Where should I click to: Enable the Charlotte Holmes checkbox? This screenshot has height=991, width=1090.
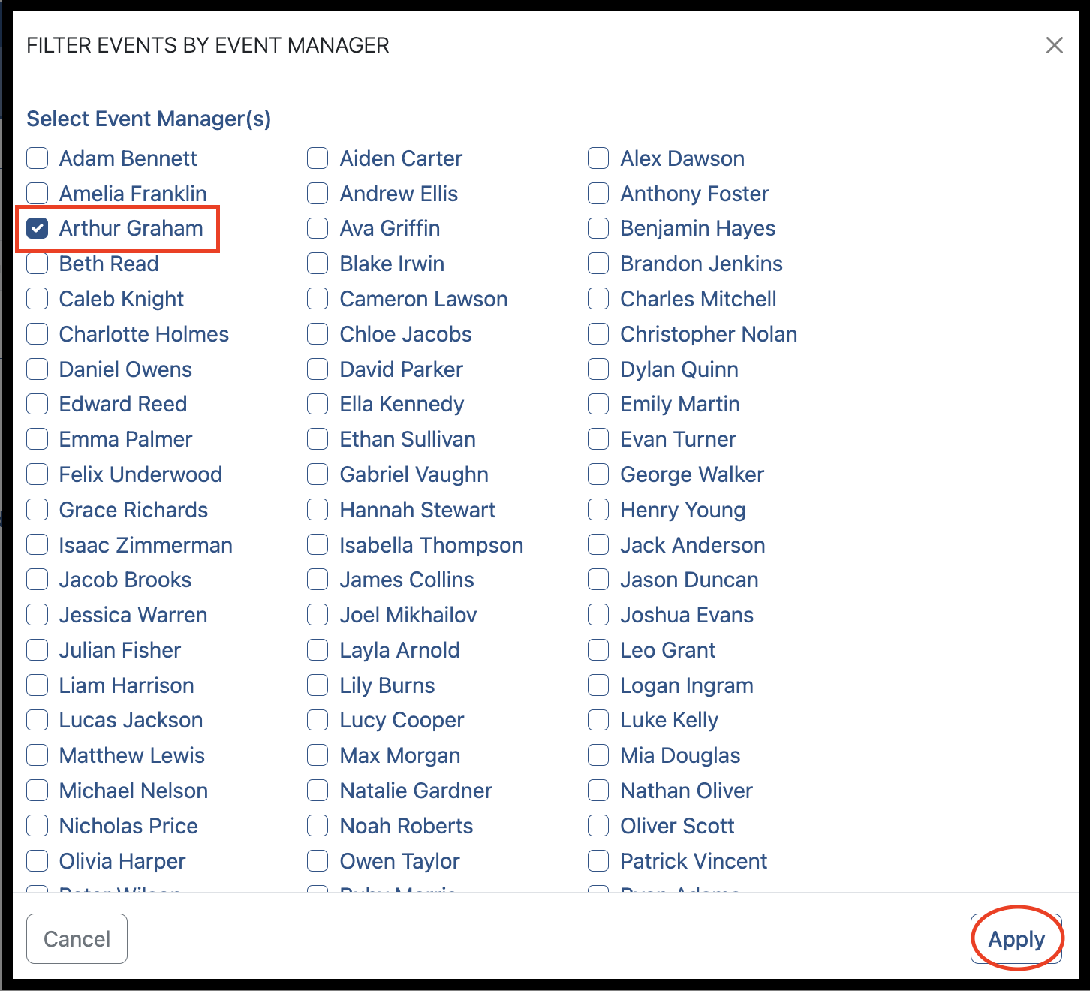coord(38,334)
